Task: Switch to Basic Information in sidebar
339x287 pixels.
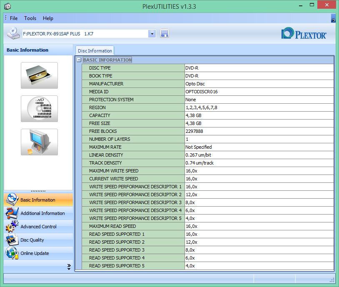Action: pyautogui.click(x=38, y=200)
